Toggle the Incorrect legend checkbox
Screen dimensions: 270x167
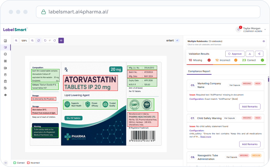28,163
